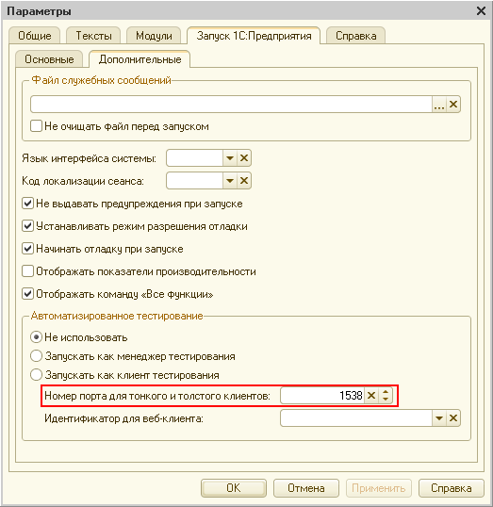Viewport: 493px width, 507px height.
Task: Clear the system interface language field
Action: pos(244,158)
